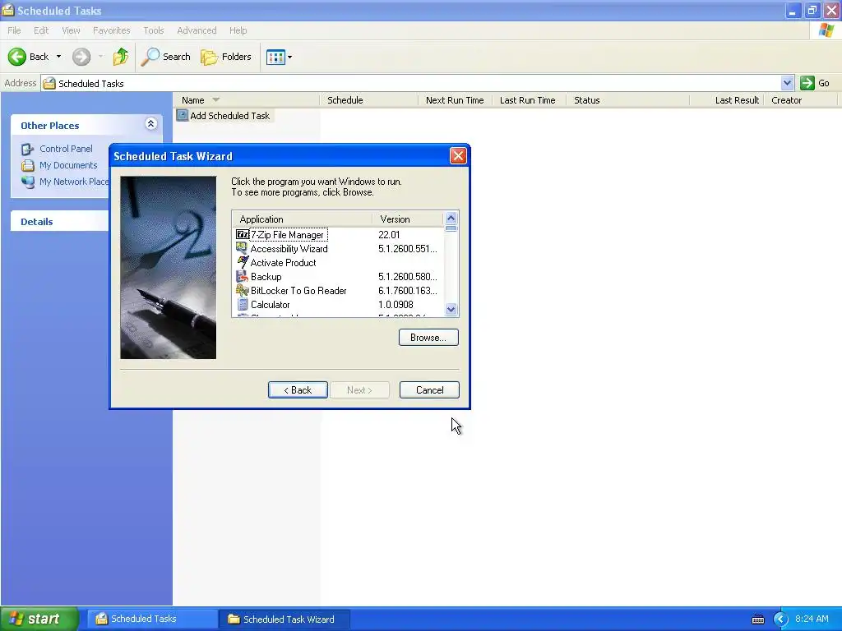Viewport: 842px width, 631px height.
Task: Open the Control Panel link
Action: 66,149
